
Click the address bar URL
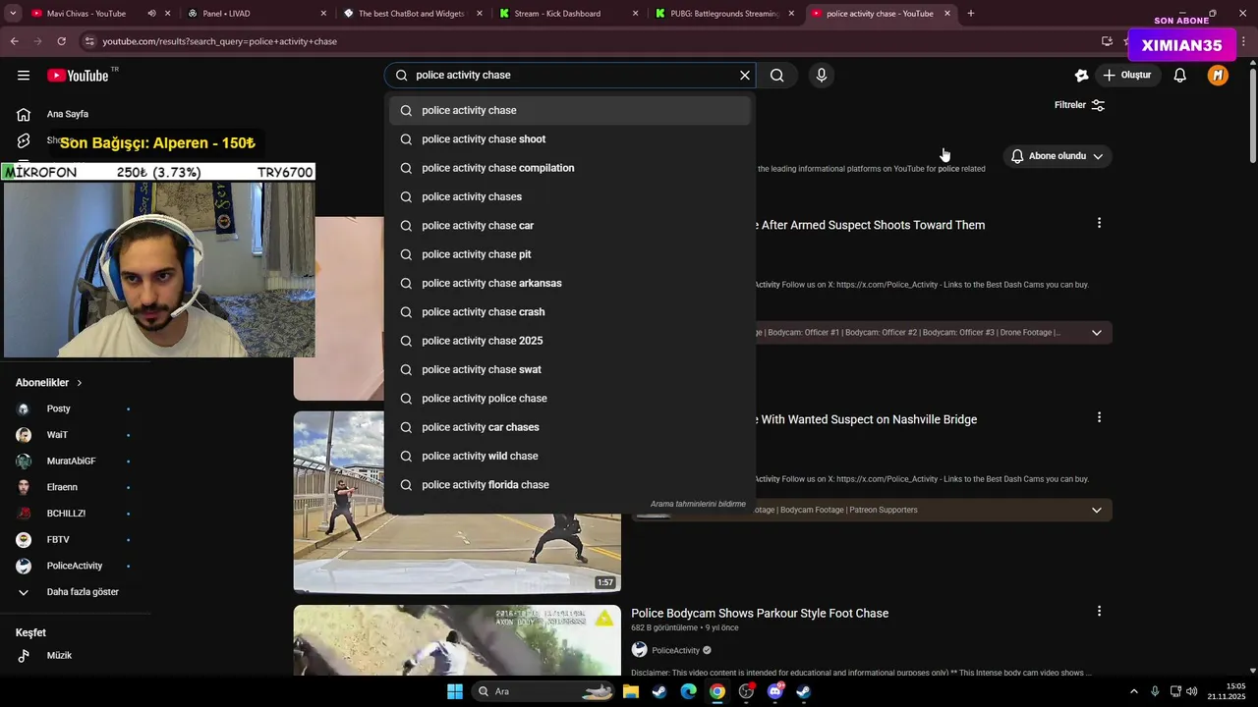point(220,41)
